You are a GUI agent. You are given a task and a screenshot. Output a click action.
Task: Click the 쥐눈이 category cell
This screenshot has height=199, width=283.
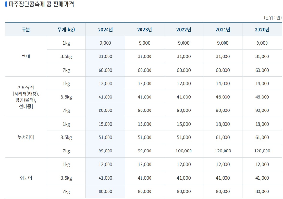click(26, 178)
